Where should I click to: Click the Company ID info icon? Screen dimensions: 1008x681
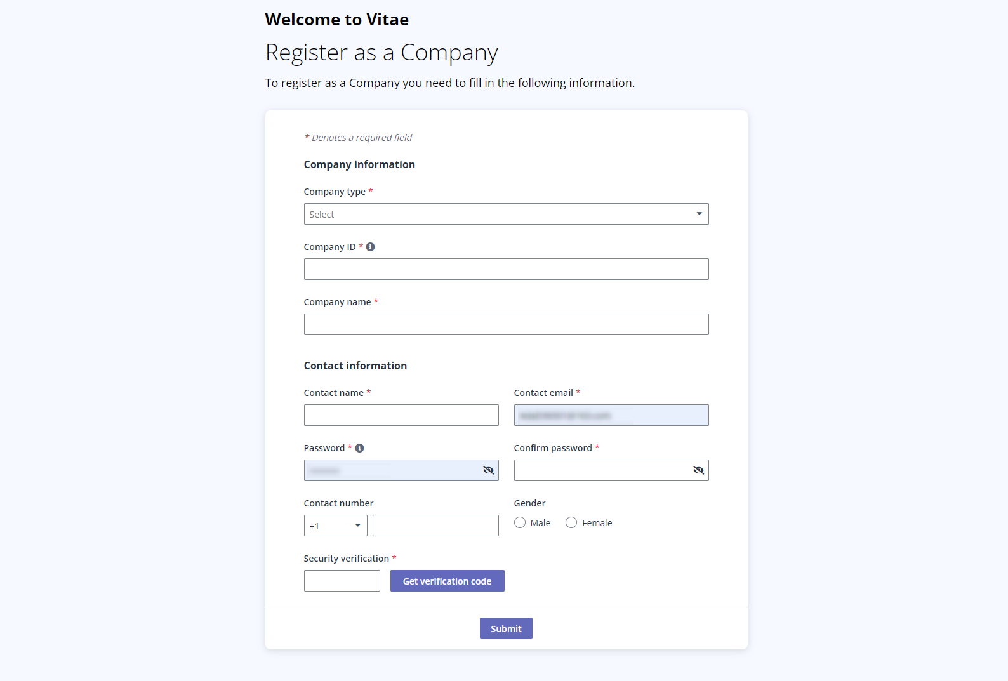[370, 247]
